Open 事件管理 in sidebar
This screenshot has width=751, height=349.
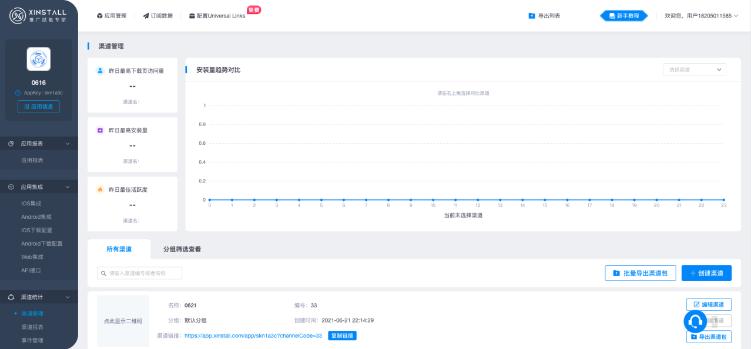pos(32,340)
